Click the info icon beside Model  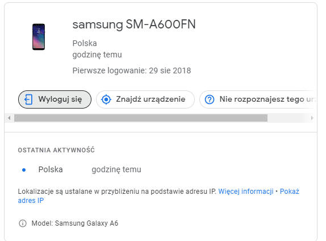tap(23, 223)
